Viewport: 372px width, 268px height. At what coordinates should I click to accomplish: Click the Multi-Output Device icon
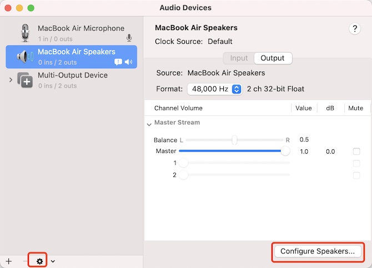point(25,80)
